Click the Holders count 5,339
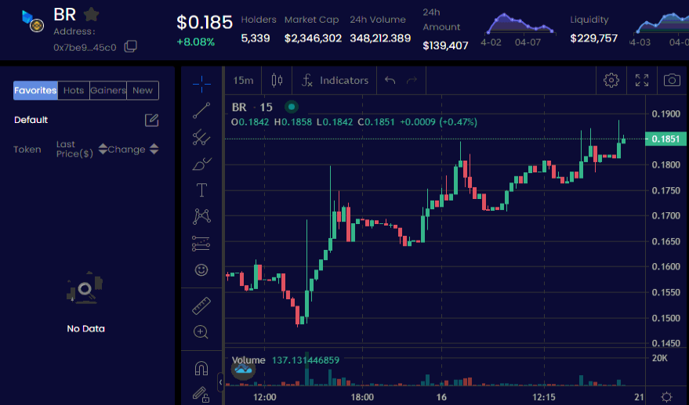The height and width of the screenshot is (405, 689). [x=256, y=38]
